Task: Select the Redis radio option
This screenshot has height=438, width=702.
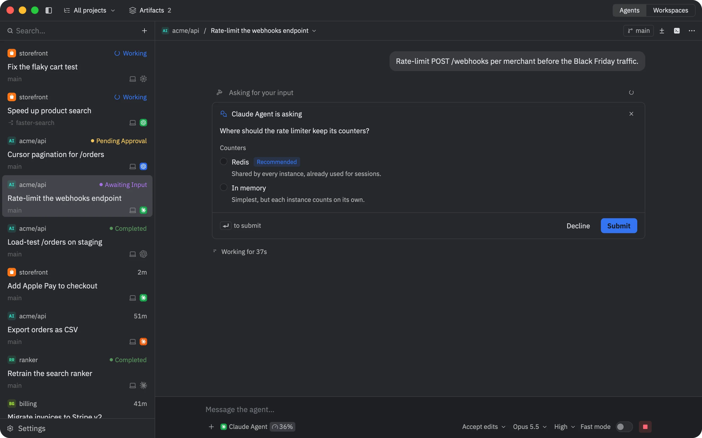Action: click(223, 161)
